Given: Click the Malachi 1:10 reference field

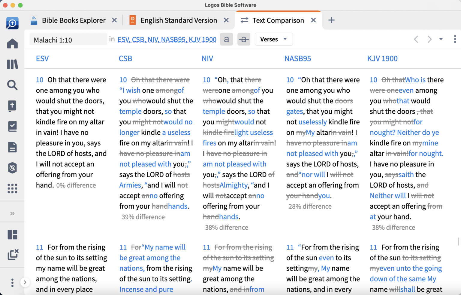Looking at the screenshot, I should tap(68, 40).
